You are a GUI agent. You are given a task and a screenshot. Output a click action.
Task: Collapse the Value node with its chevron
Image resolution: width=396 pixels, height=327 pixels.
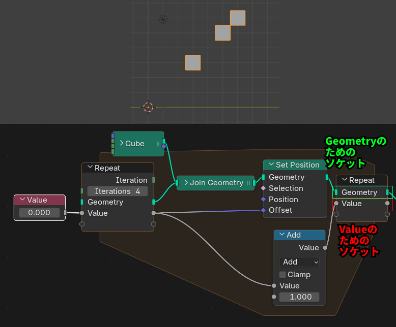(22, 200)
